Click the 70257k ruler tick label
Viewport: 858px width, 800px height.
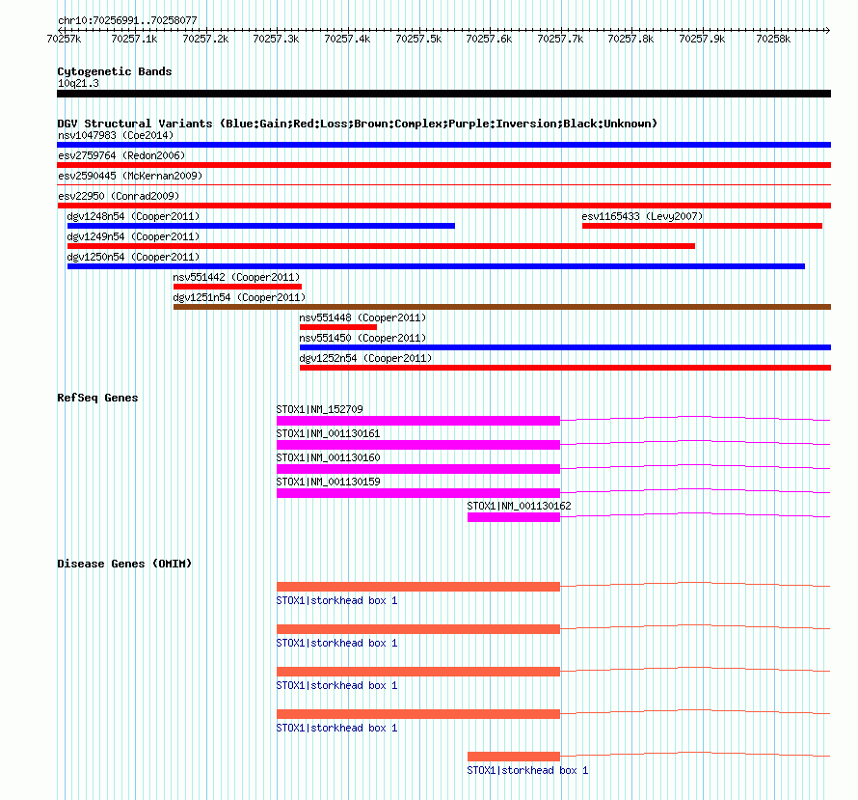64,39
